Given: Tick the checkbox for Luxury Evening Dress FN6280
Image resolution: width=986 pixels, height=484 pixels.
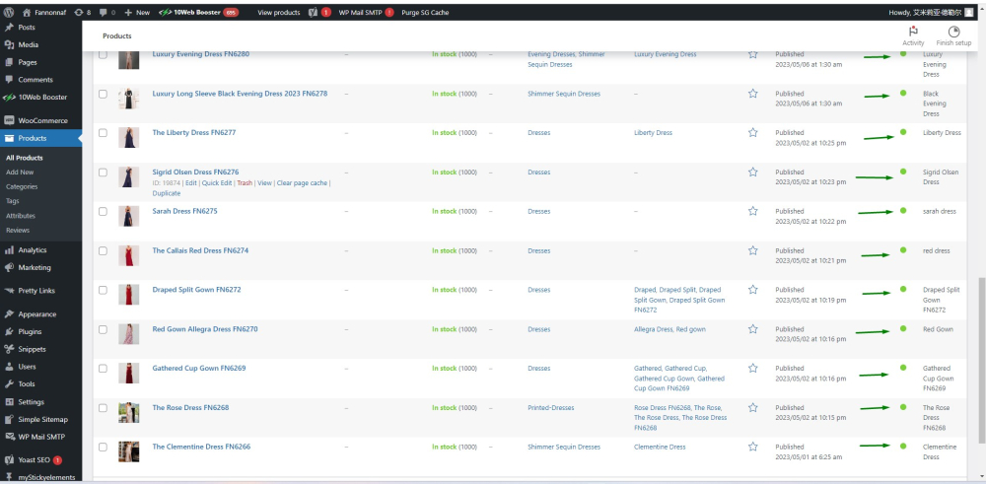Looking at the screenshot, I should tap(103, 54).
